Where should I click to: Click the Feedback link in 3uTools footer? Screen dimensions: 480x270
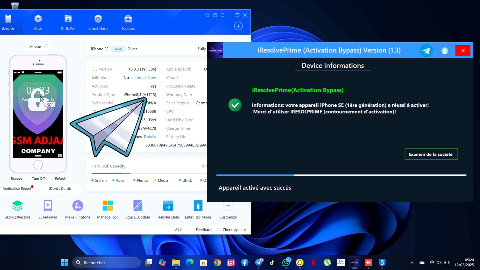[x=204, y=229]
